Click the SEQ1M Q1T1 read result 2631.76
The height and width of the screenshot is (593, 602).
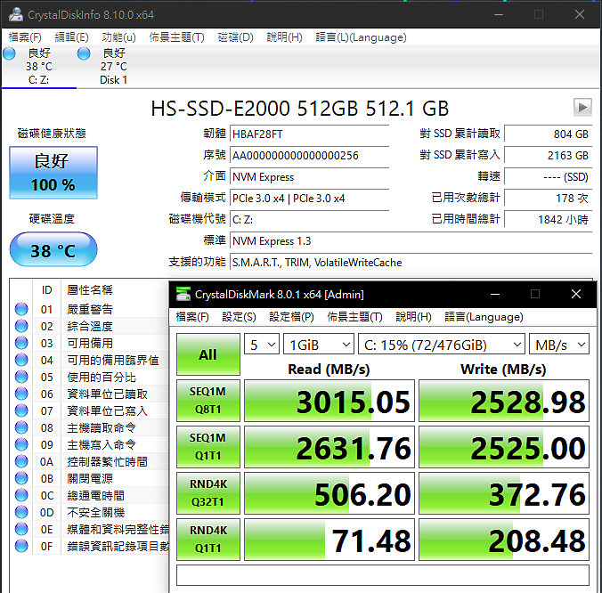tap(329, 447)
